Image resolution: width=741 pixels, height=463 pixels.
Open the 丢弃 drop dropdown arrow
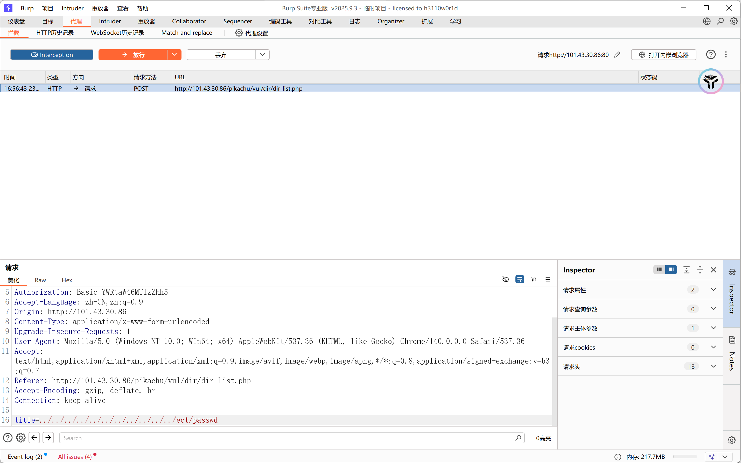(x=262, y=55)
